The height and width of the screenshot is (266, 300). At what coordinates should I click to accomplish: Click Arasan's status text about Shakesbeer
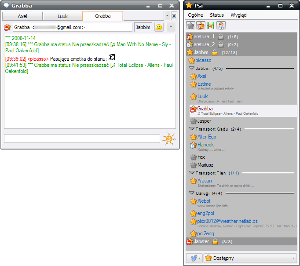pos(226,186)
